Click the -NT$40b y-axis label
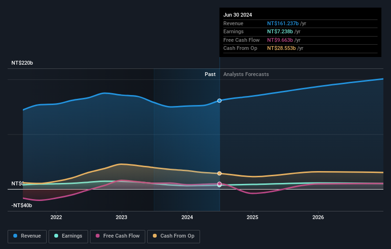The image size is (391, 249). point(22,205)
